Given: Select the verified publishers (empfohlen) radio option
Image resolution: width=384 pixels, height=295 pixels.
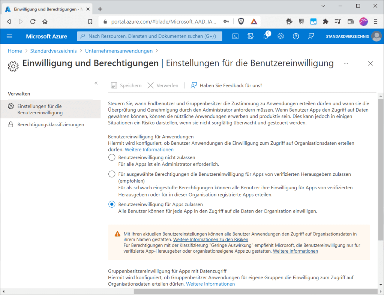Looking at the screenshot, I should (112, 174).
